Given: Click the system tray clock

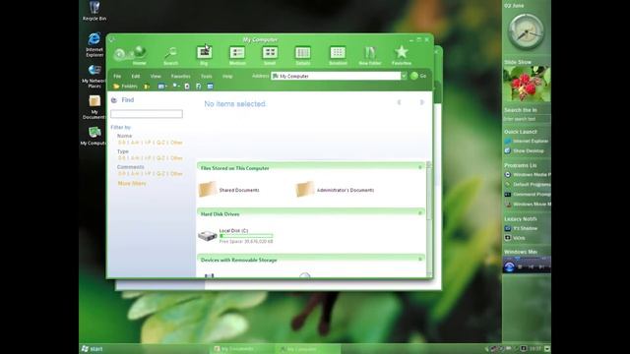Looking at the screenshot, I should [x=535, y=349].
